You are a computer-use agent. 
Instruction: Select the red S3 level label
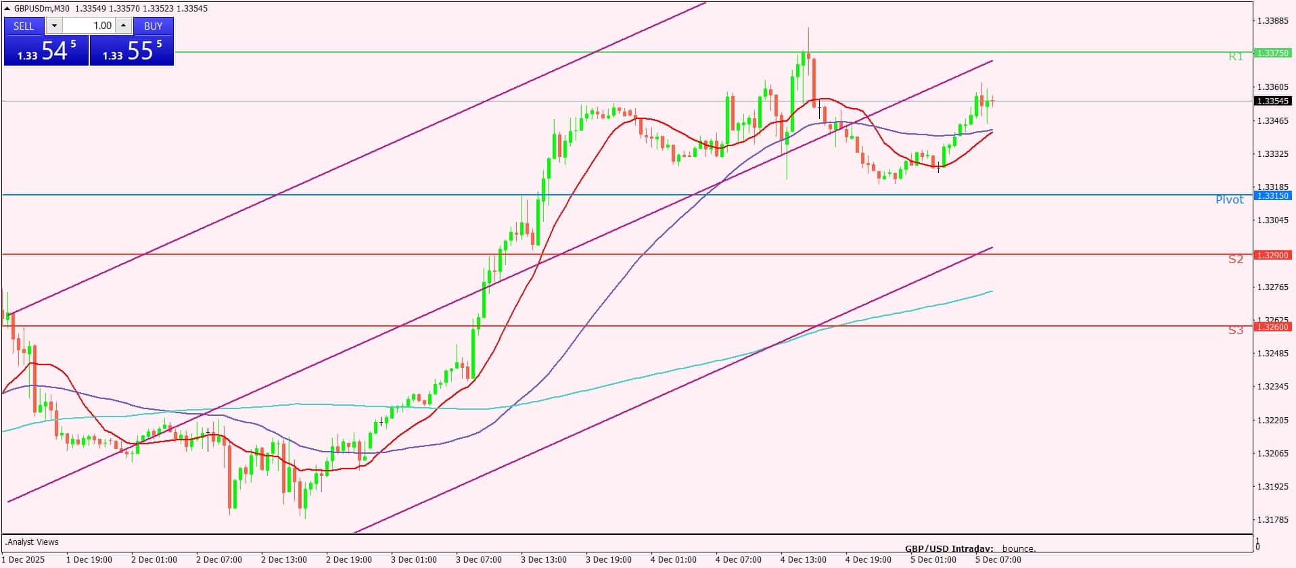tap(1235, 331)
